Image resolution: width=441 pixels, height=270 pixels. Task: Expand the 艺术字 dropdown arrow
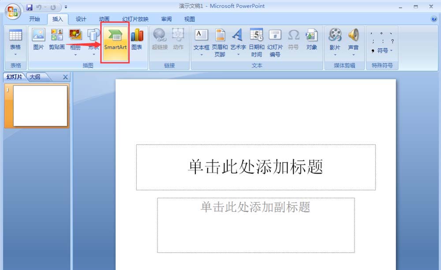coord(238,55)
